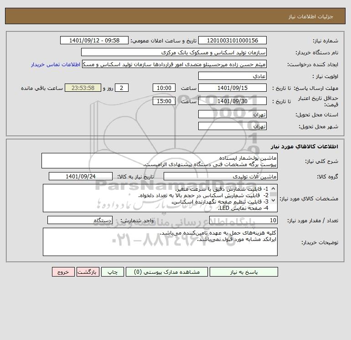Select the announcement date field 1401/09/12 - 09:58
Screen dimensions: 351x340
coord(94,40)
